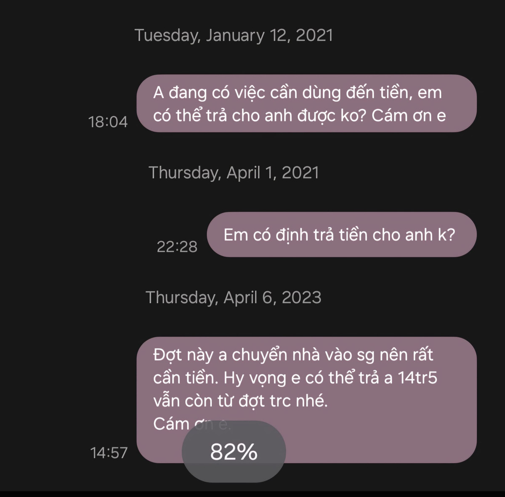
Task: Select the 22:28 timestamp
Action: [177, 247]
